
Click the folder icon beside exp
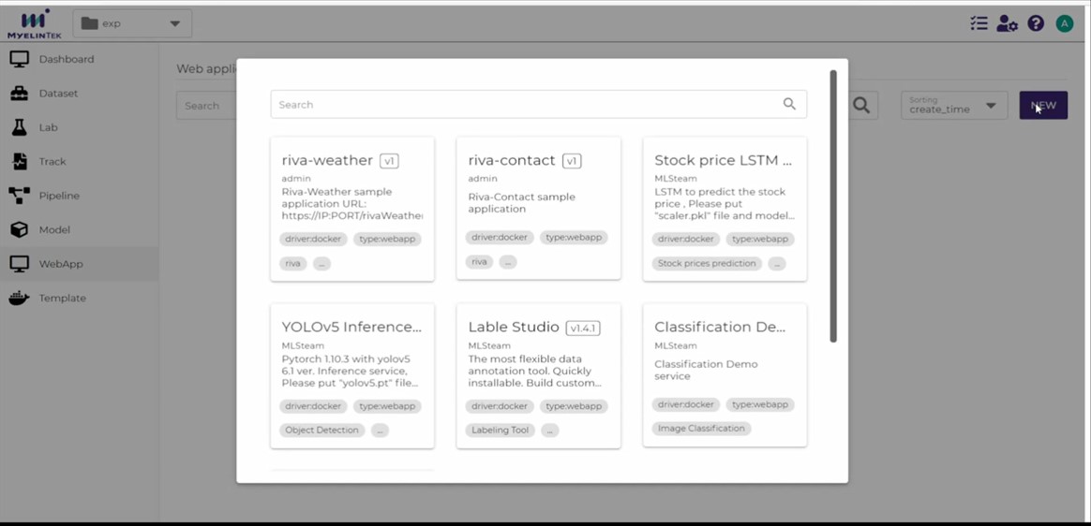(89, 22)
